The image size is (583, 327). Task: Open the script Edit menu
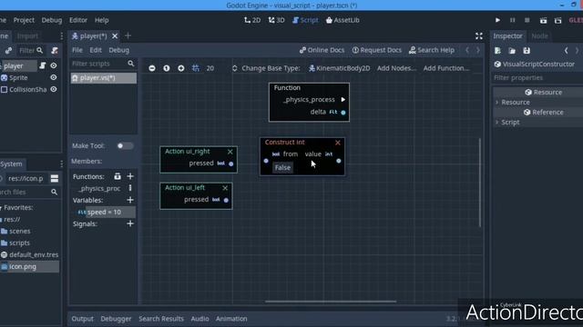[x=96, y=50]
